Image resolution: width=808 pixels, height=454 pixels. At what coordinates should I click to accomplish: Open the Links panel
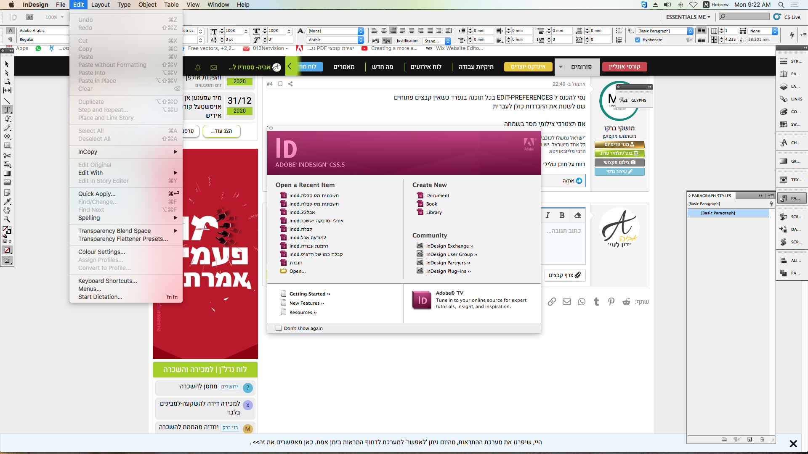784,99
